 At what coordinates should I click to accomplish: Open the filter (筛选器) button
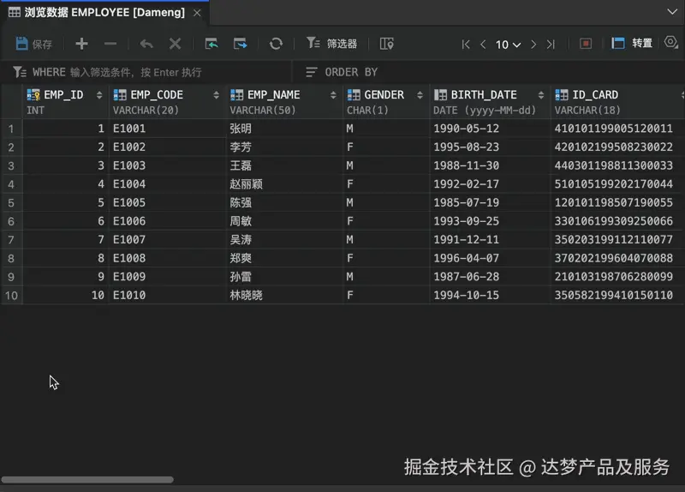[331, 44]
